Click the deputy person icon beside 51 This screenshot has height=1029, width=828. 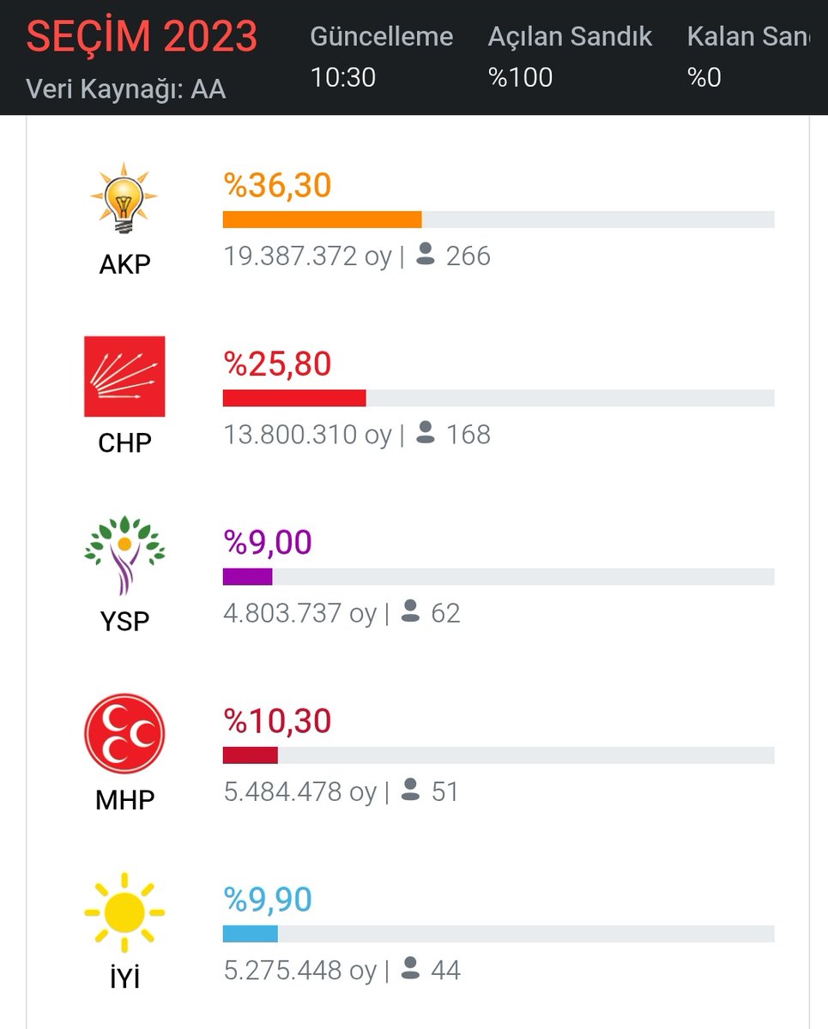tap(411, 790)
